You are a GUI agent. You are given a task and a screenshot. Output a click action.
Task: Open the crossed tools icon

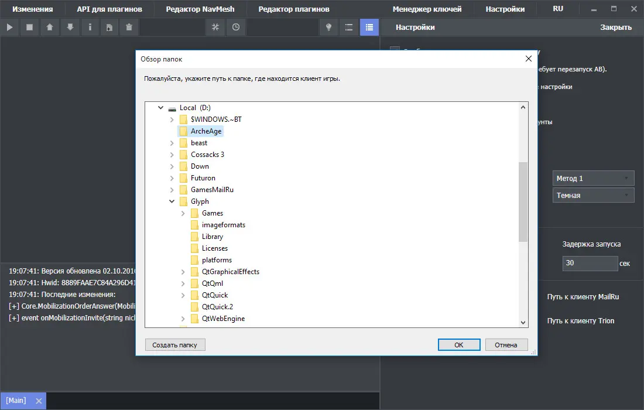pos(215,27)
